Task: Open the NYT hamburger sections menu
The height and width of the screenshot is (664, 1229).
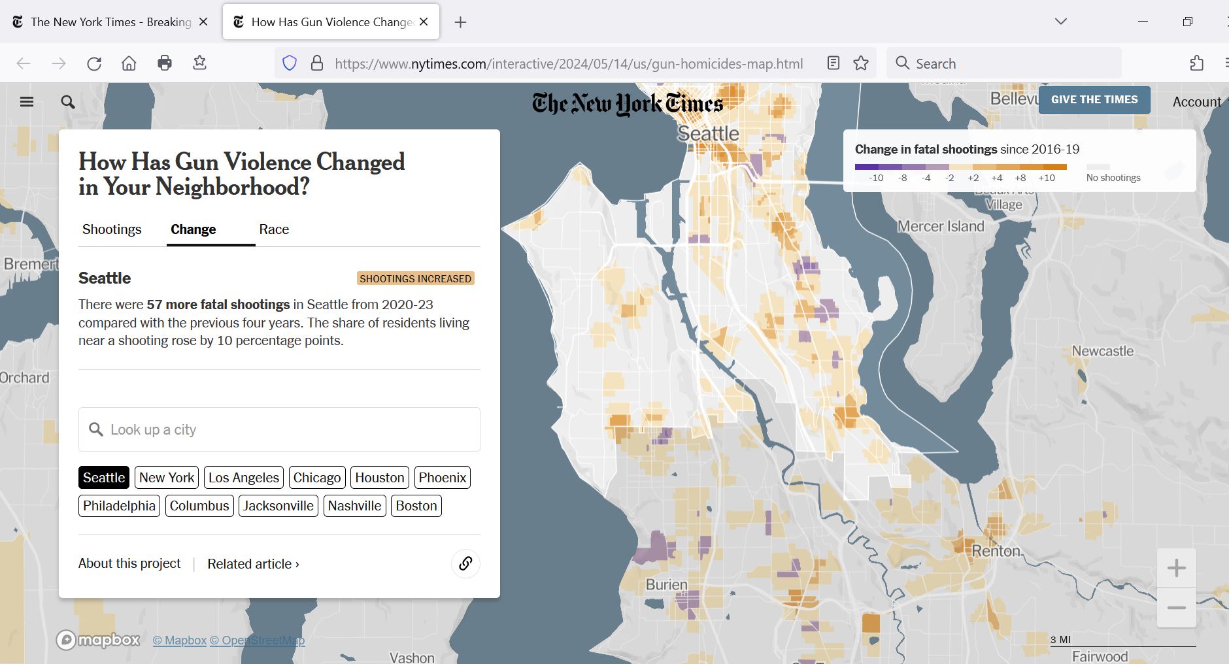Action: pos(27,102)
